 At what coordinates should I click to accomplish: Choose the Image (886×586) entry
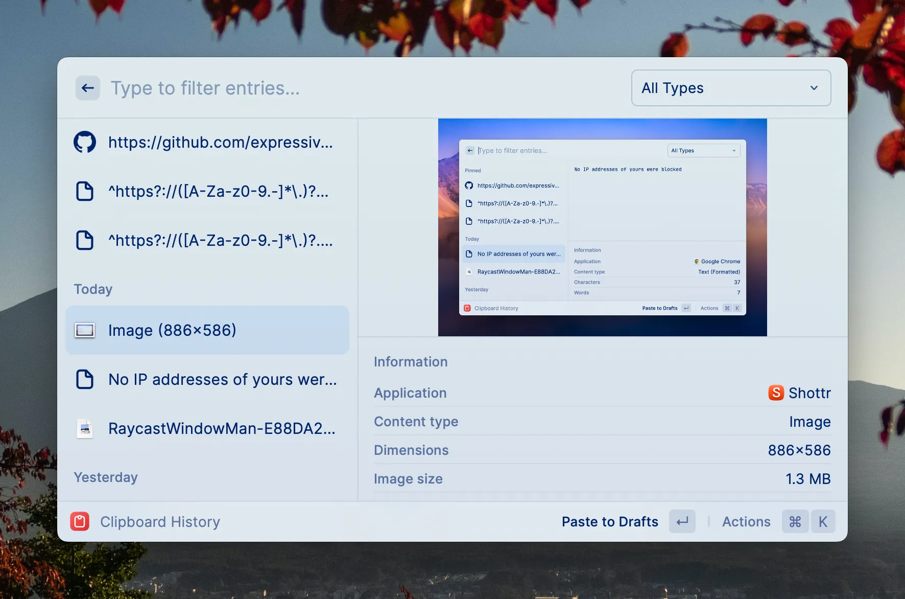click(x=207, y=330)
